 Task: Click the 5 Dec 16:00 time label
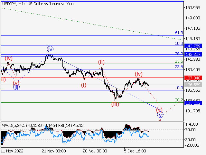(x=135, y=151)
